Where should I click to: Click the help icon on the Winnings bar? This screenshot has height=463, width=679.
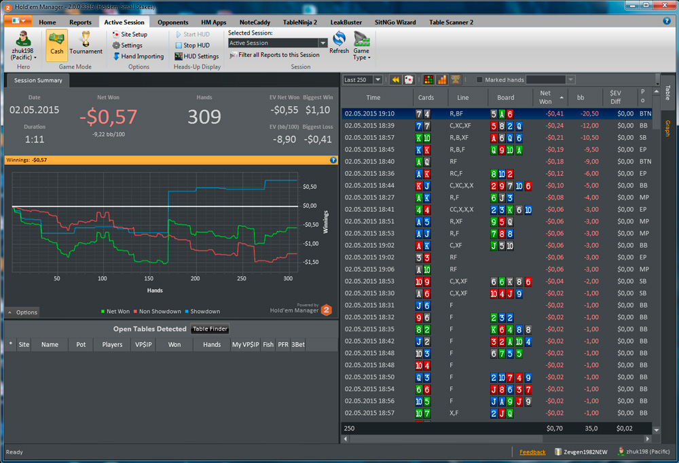pyautogui.click(x=333, y=160)
